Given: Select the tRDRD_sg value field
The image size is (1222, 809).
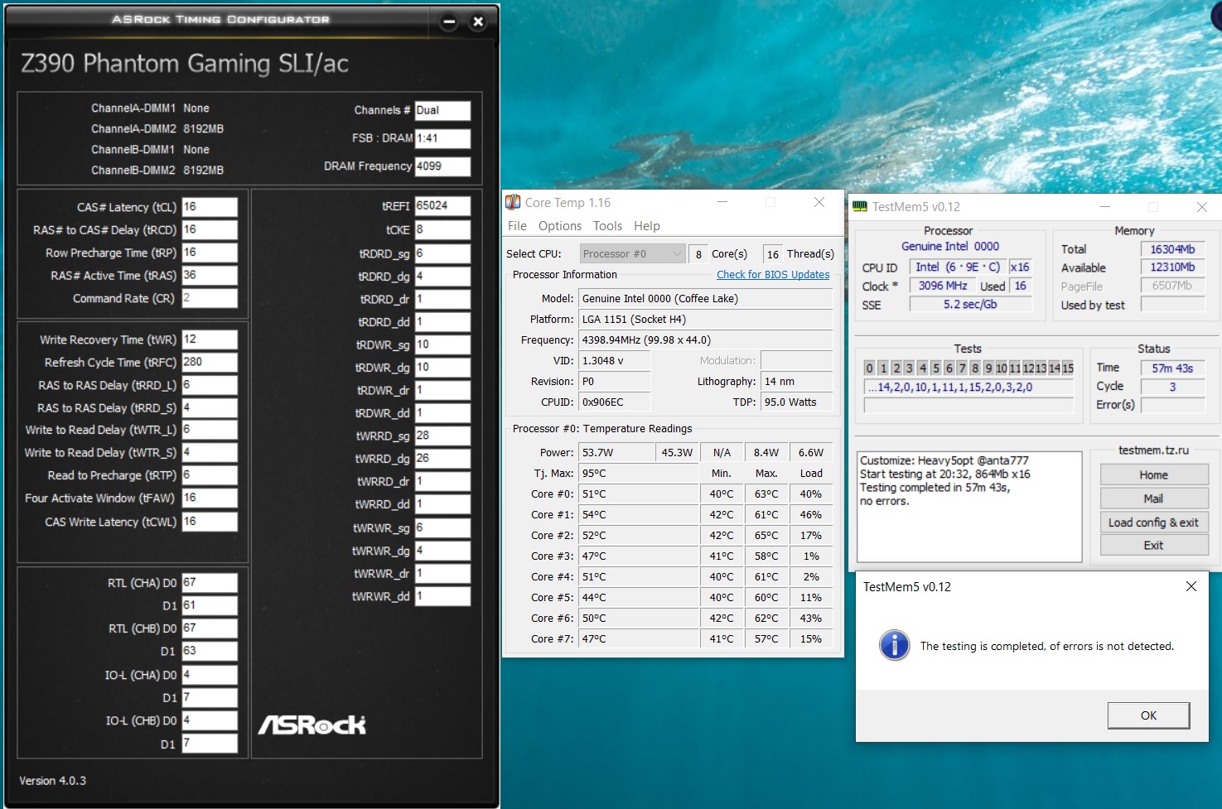Looking at the screenshot, I should point(442,253).
